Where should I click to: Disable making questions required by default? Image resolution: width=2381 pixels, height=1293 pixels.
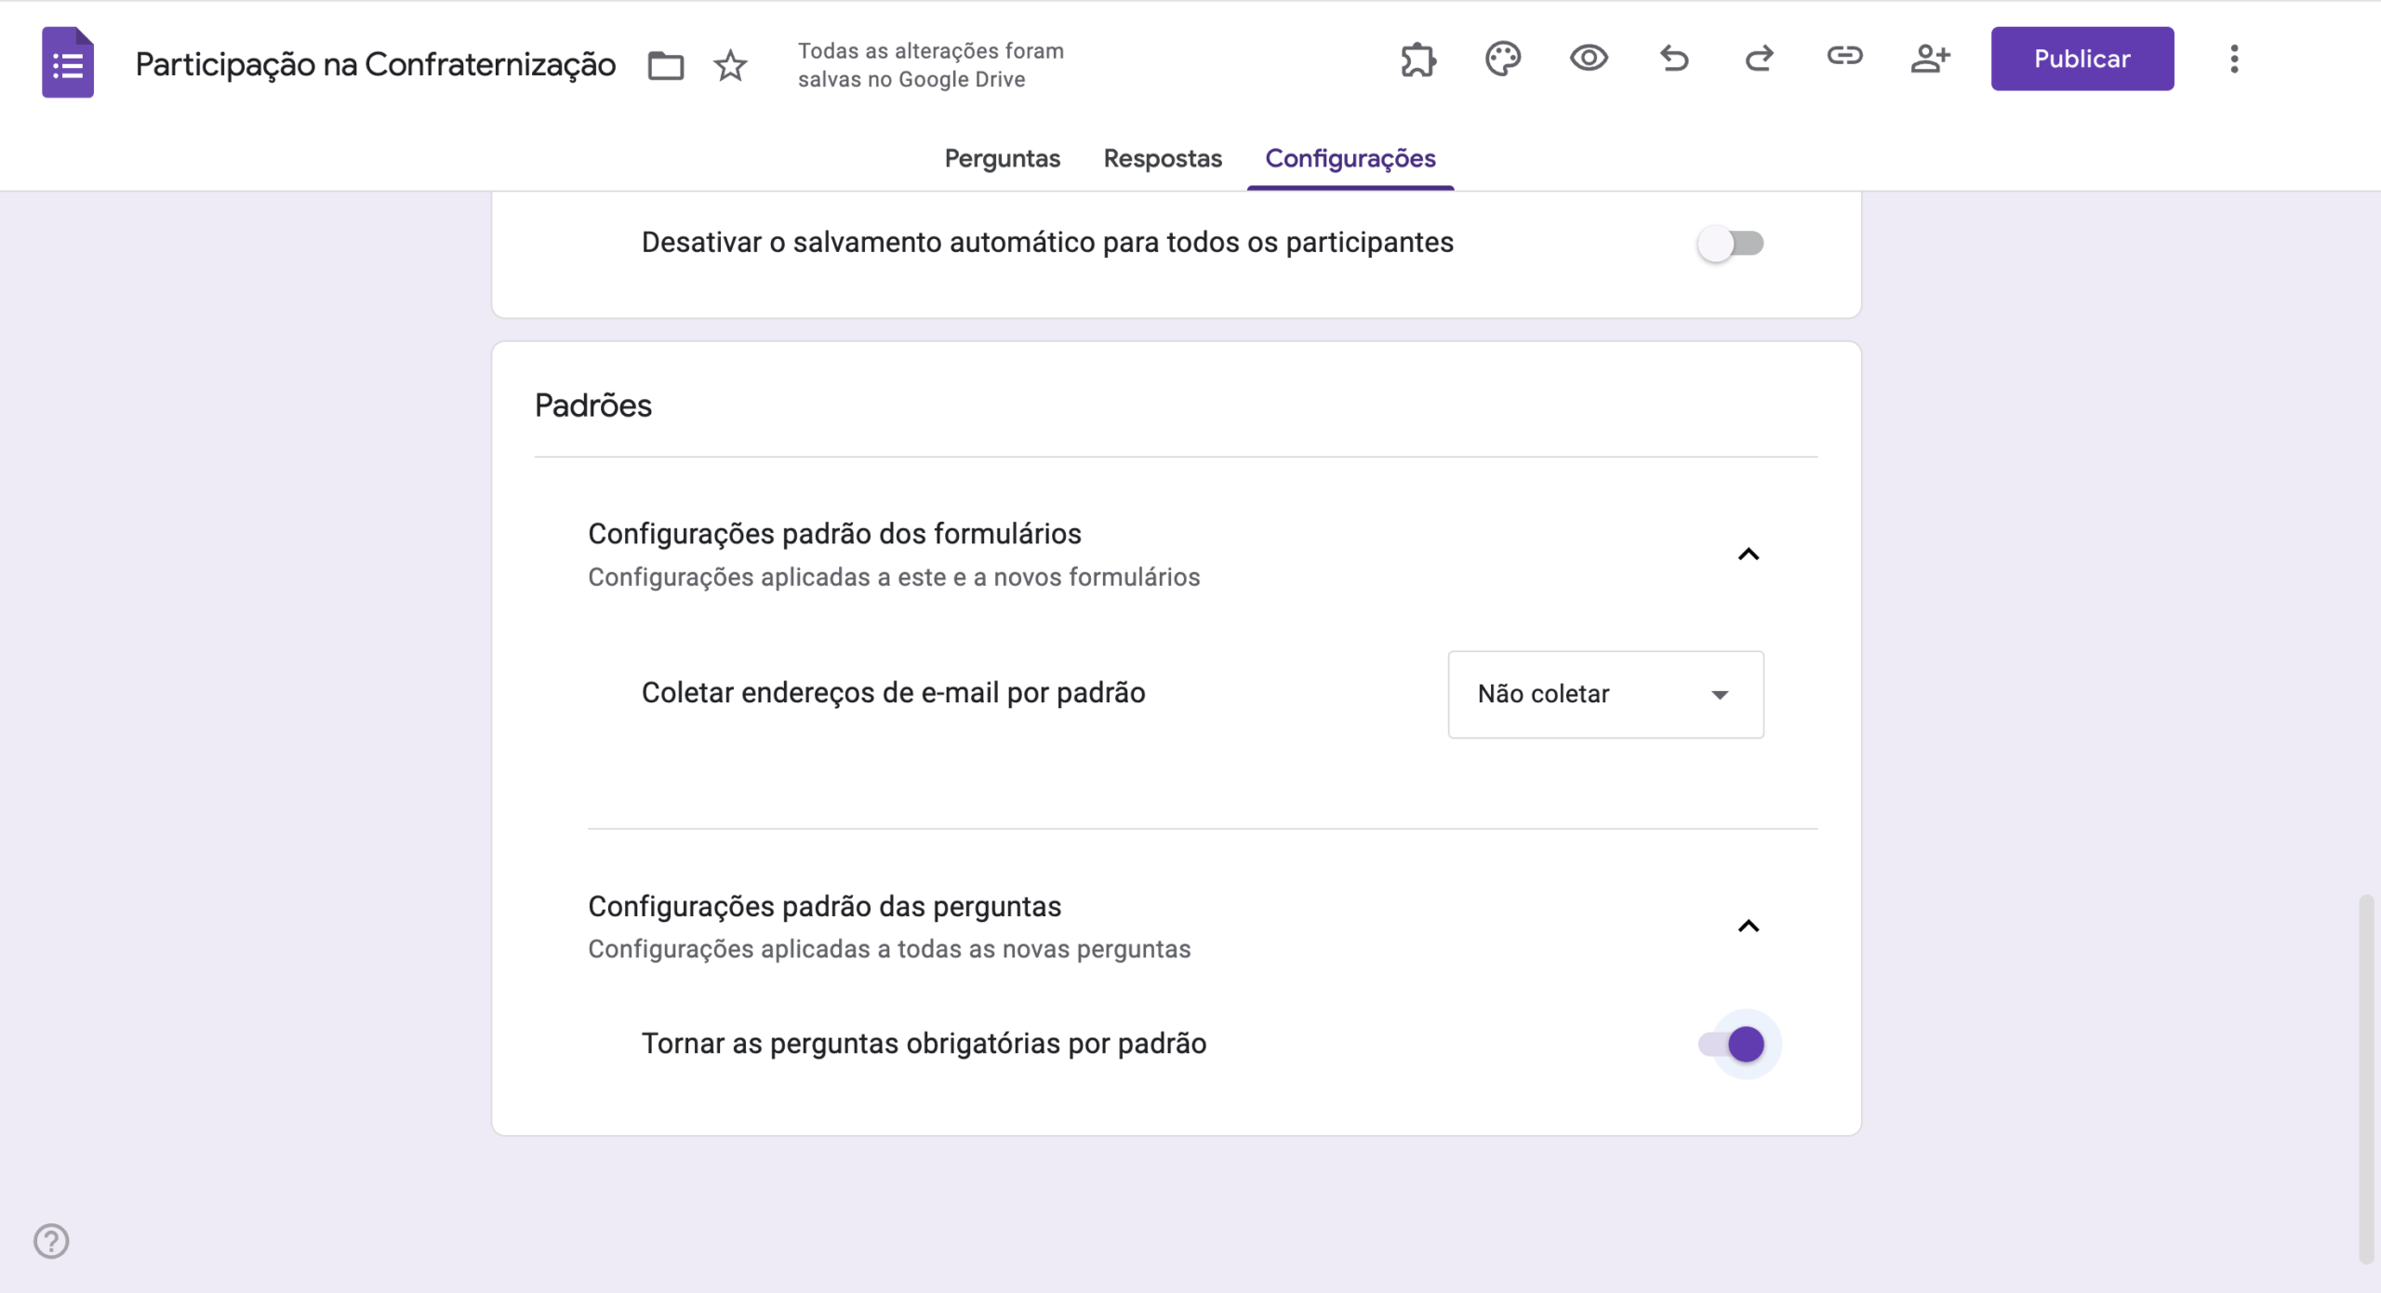(x=1741, y=1044)
